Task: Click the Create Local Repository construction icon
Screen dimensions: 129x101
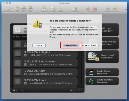Action: coord(93,56)
